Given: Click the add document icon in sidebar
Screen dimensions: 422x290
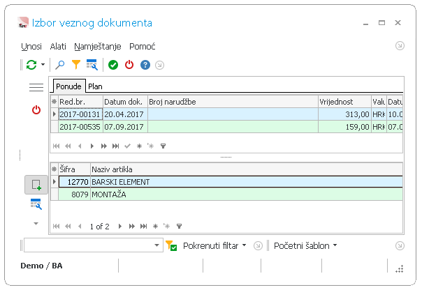Looking at the screenshot, I should 36,185.
